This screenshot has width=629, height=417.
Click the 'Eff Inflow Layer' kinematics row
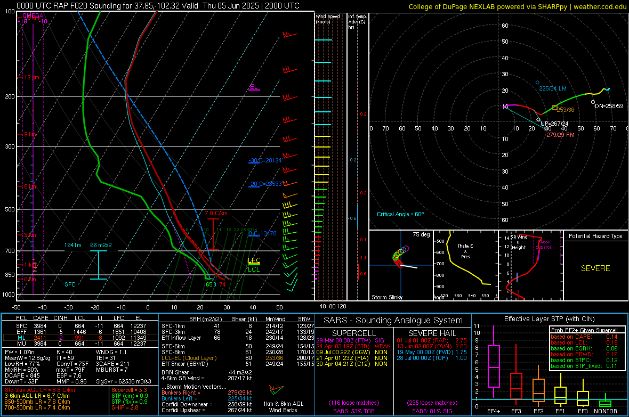238,338
